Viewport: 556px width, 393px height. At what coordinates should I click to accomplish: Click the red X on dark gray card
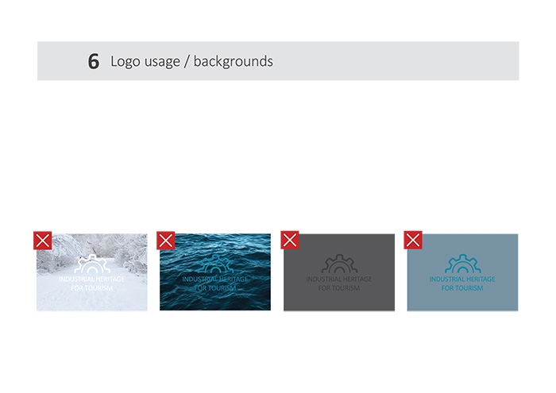click(290, 241)
